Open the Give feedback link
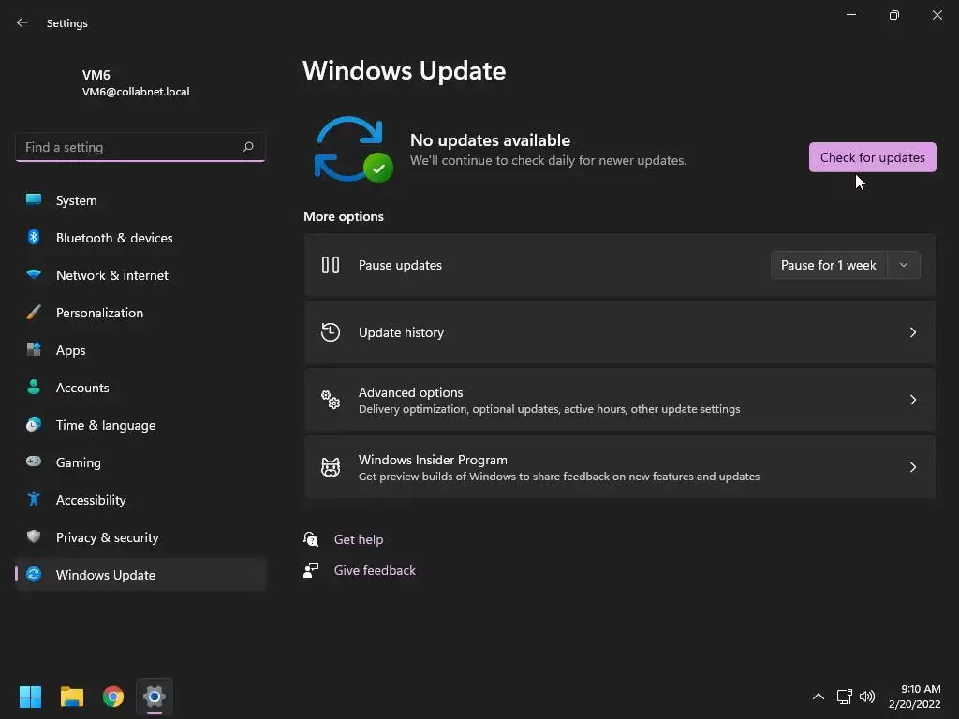This screenshot has height=719, width=959. pyautogui.click(x=375, y=570)
